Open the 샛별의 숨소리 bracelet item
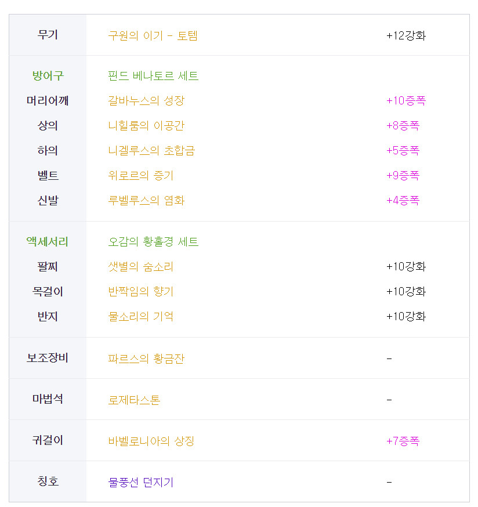 [x=141, y=266]
